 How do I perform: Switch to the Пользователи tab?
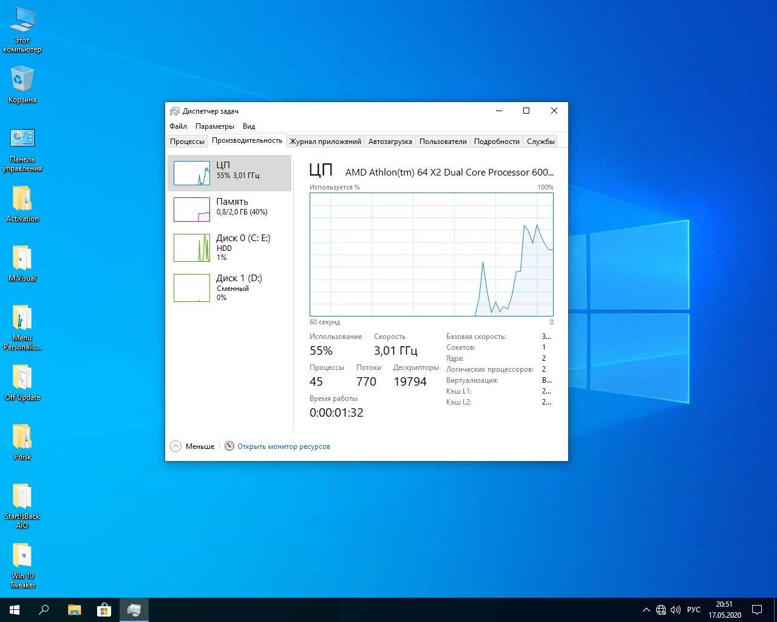tap(443, 141)
